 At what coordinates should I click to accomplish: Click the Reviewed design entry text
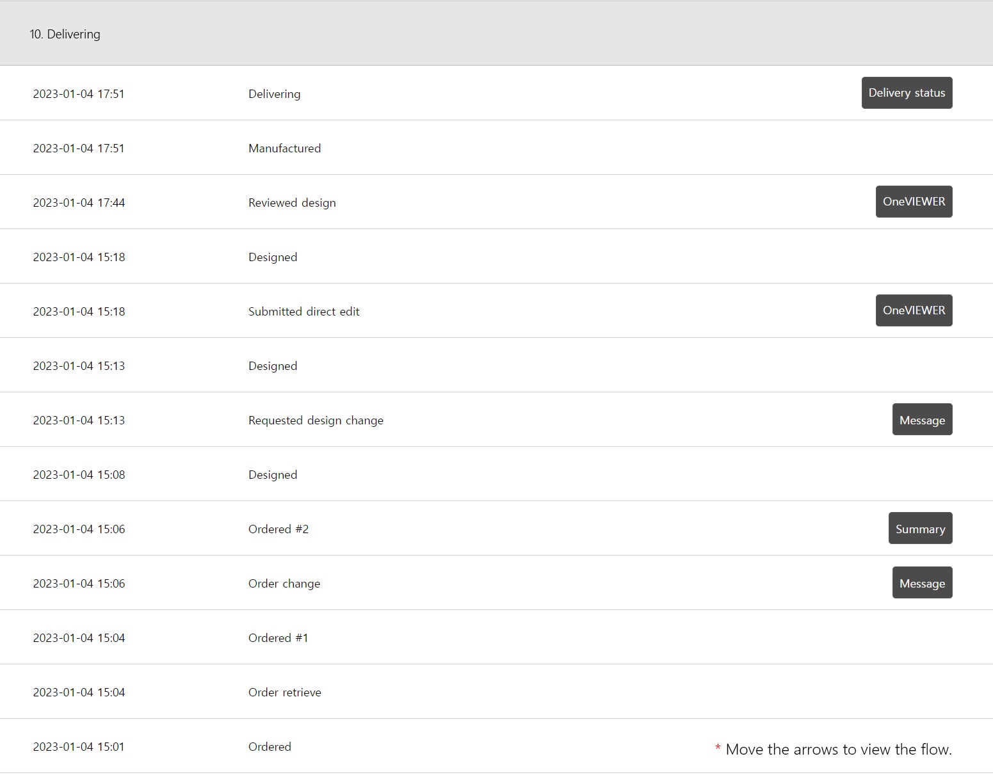[292, 202]
